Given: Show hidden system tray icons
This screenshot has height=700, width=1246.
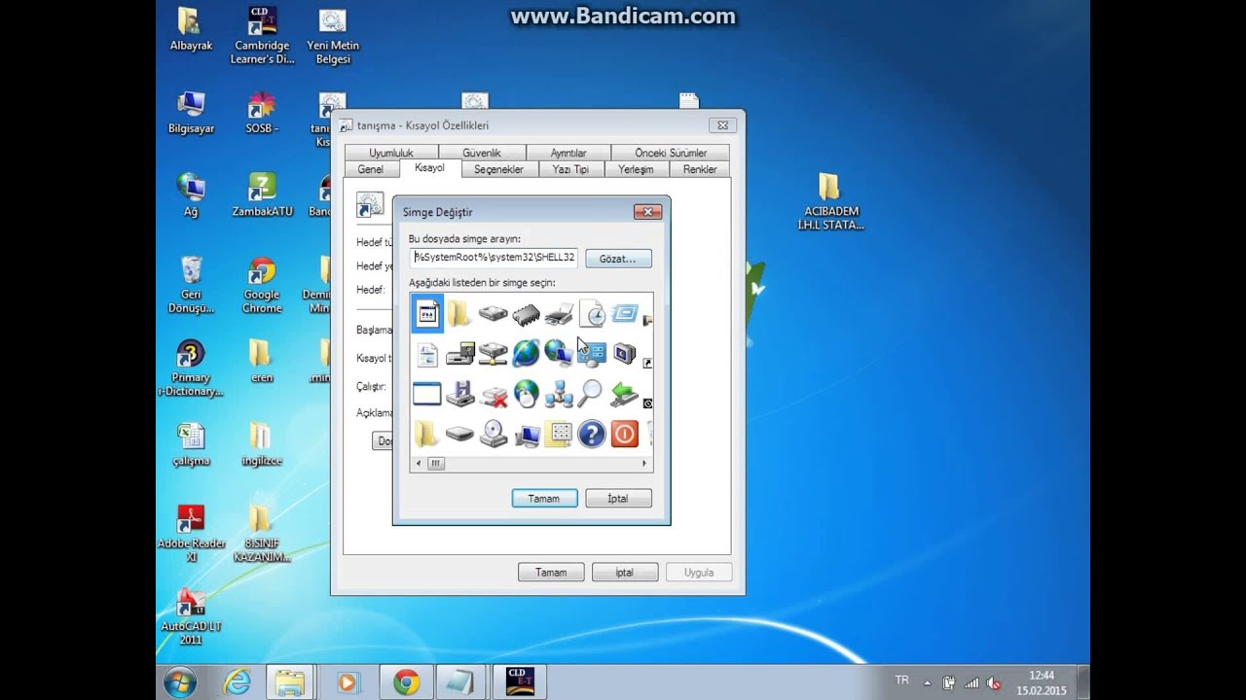Looking at the screenshot, I should (x=927, y=682).
